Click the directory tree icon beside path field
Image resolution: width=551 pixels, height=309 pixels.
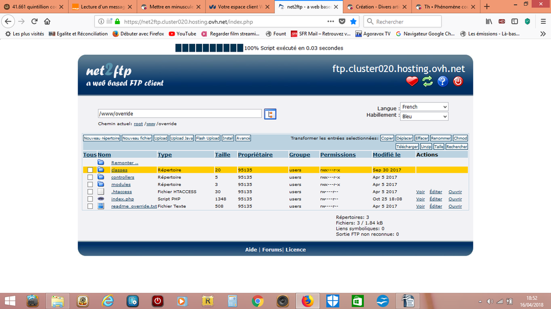(x=270, y=114)
